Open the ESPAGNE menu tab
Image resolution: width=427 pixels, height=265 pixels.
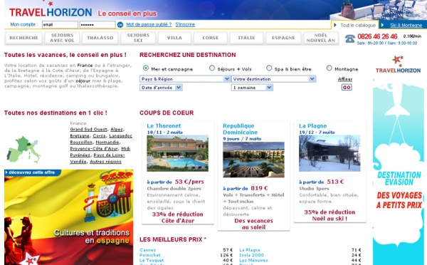pyautogui.click(x=283, y=38)
